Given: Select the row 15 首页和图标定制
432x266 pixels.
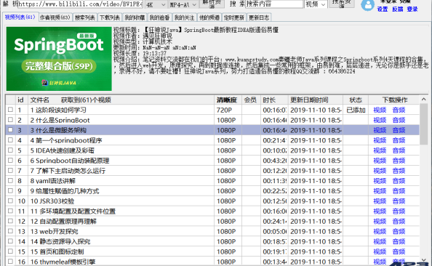Looking at the screenshot, I should (x=212, y=251).
